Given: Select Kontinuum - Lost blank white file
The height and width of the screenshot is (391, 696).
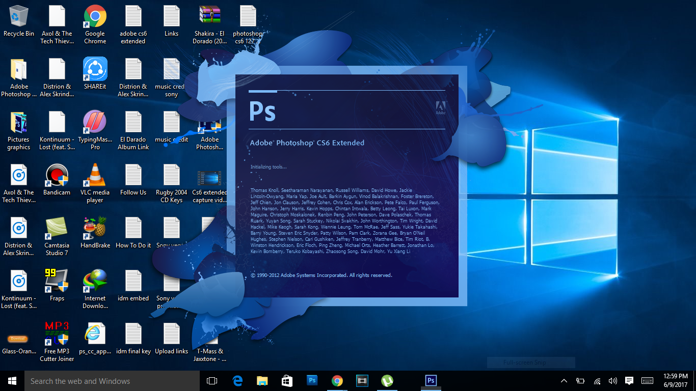Looking at the screenshot, I should pyautogui.click(x=57, y=130).
